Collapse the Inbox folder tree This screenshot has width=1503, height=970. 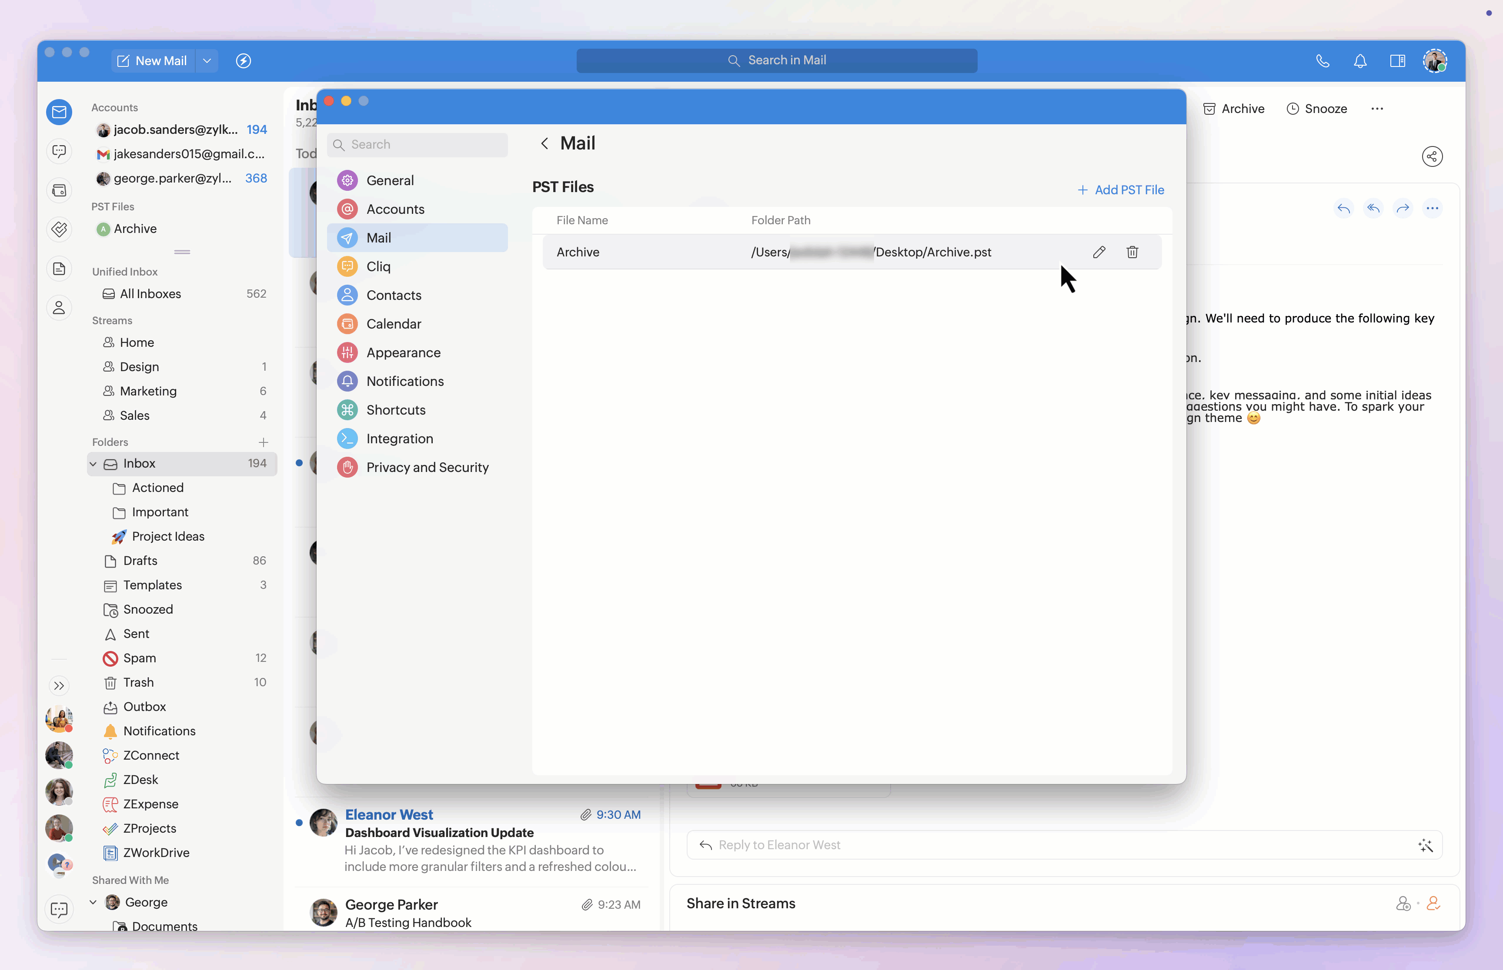[93, 464]
